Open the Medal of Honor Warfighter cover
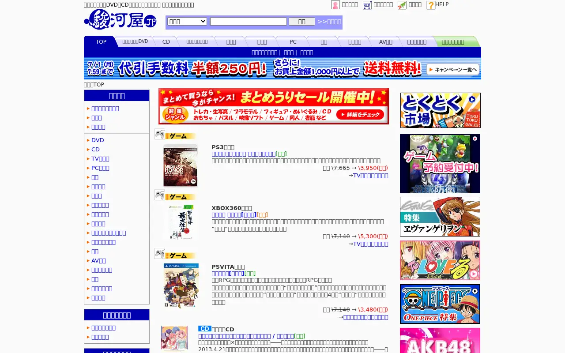The height and width of the screenshot is (353, 565). (181, 165)
